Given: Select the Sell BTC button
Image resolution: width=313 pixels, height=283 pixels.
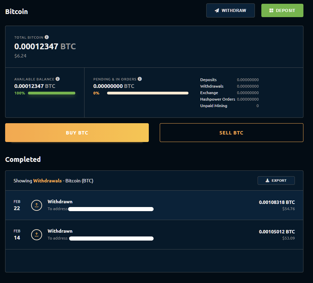Looking at the screenshot, I should click(232, 133).
